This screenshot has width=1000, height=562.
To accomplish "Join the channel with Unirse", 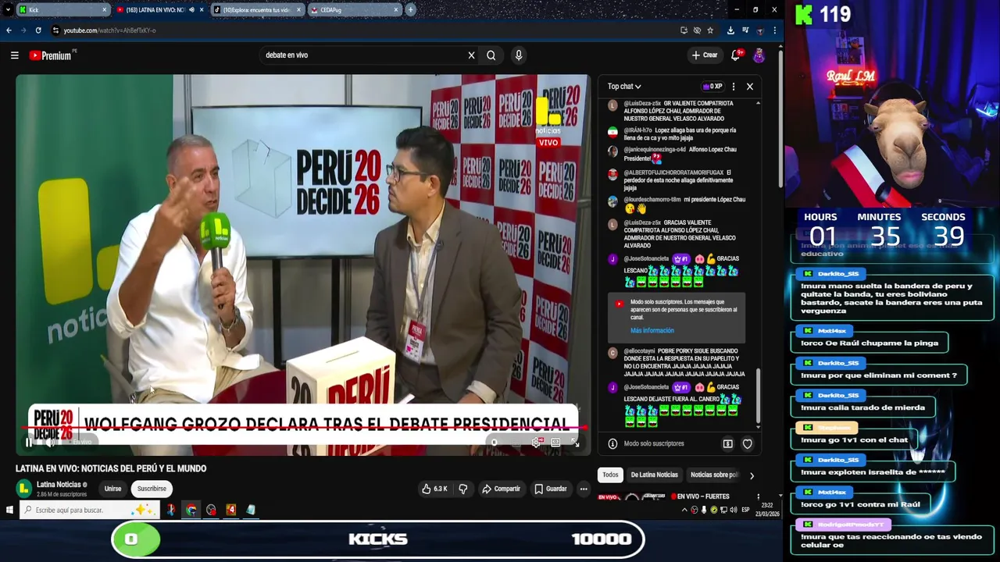I will (112, 489).
